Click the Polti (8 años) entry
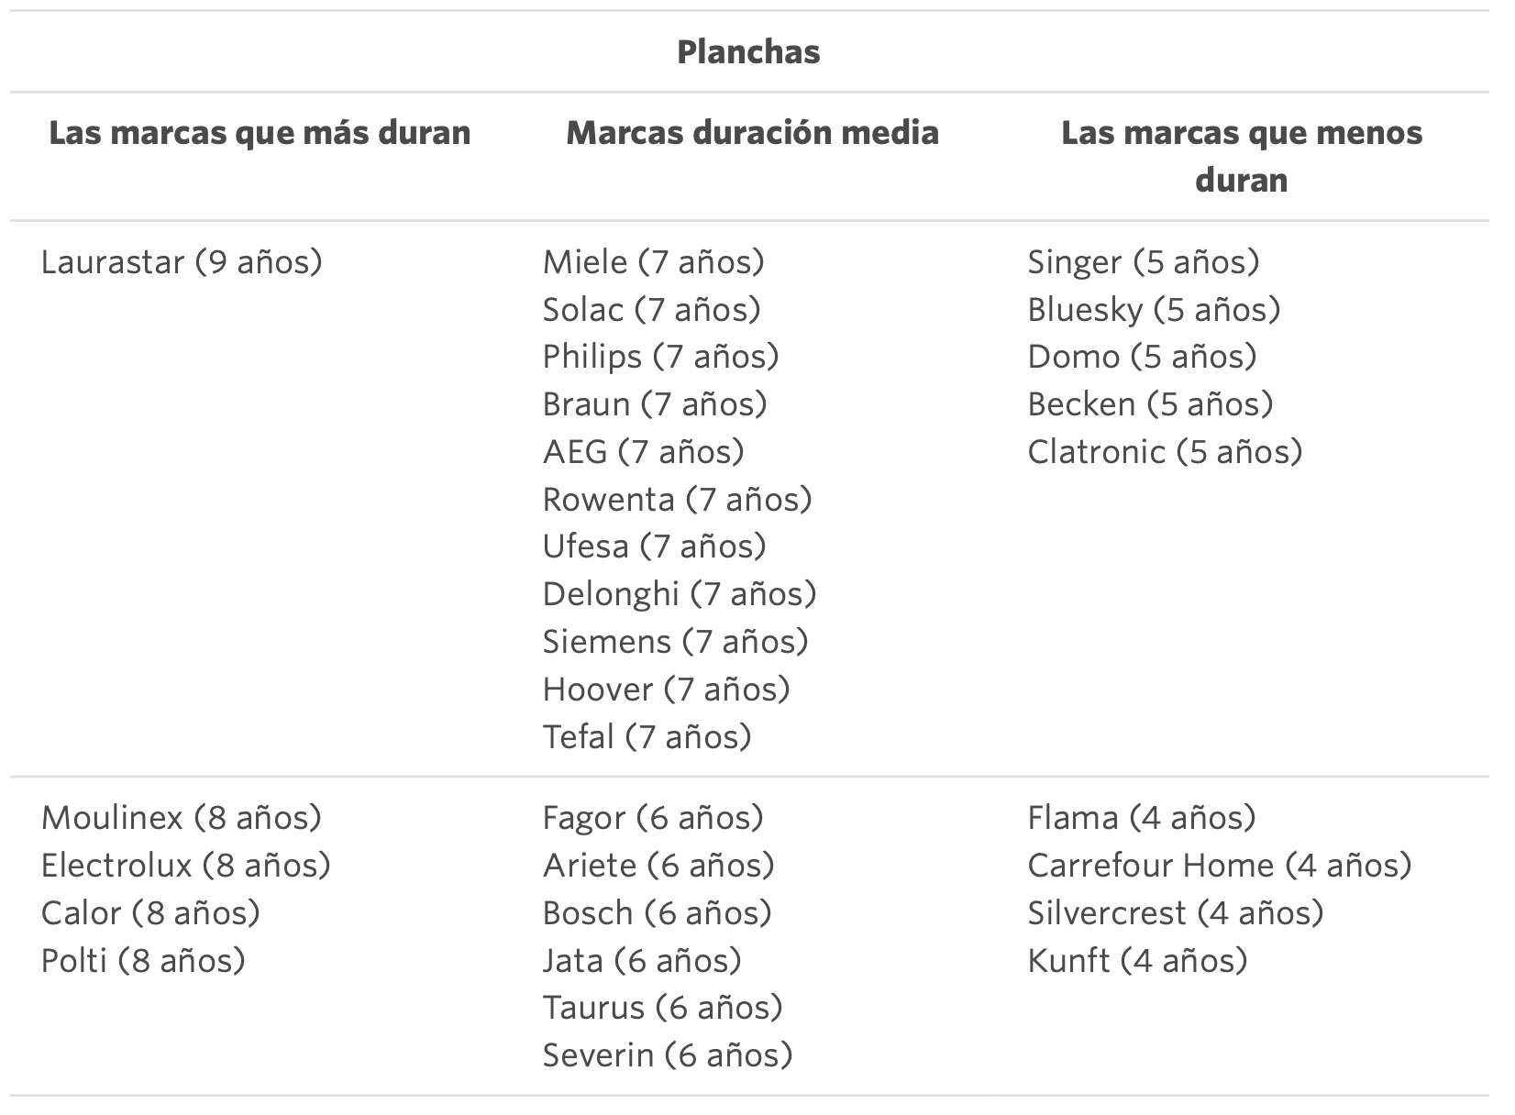 (143, 961)
